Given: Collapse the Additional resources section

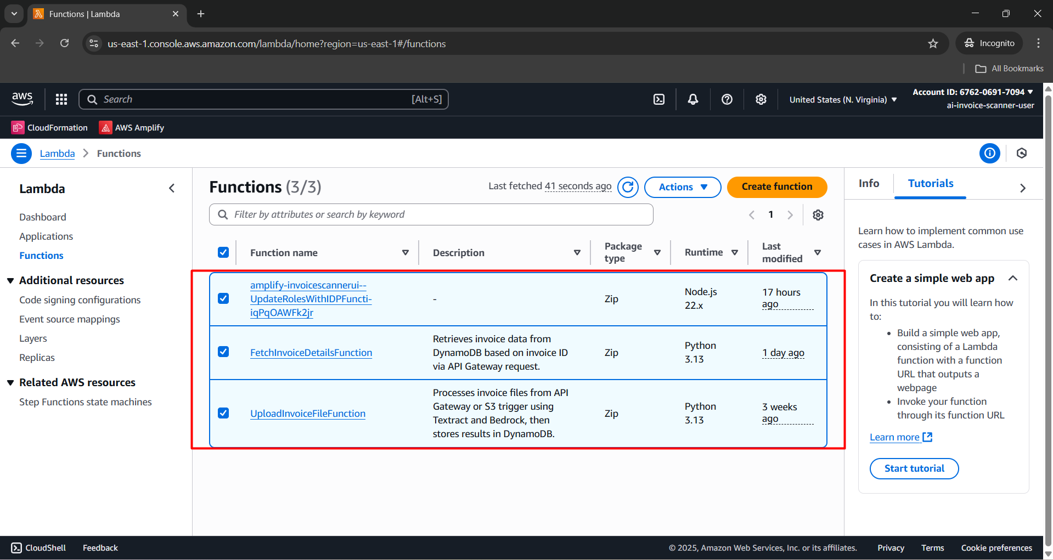Looking at the screenshot, I should [x=10, y=281].
